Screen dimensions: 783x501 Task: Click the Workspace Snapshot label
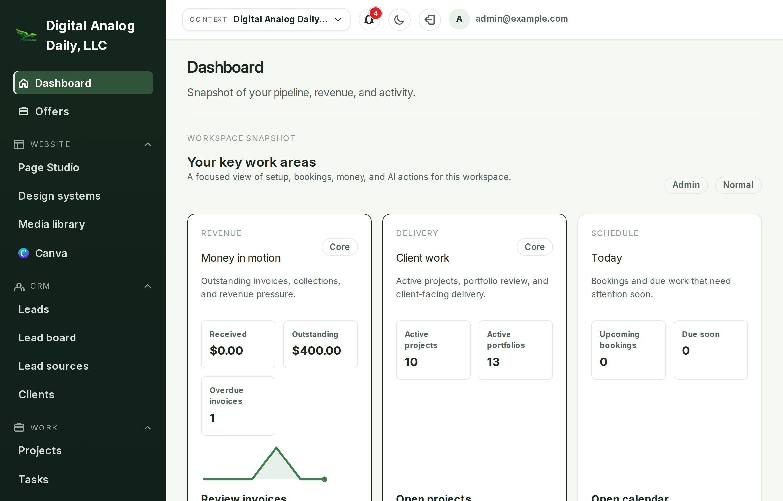242,138
